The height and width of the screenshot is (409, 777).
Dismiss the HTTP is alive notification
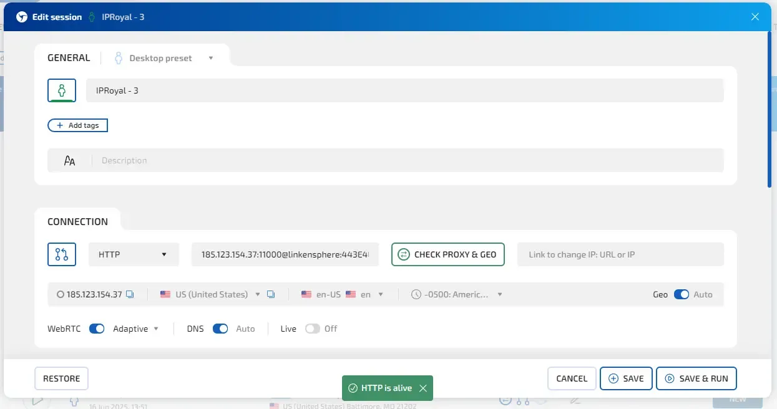pos(423,388)
